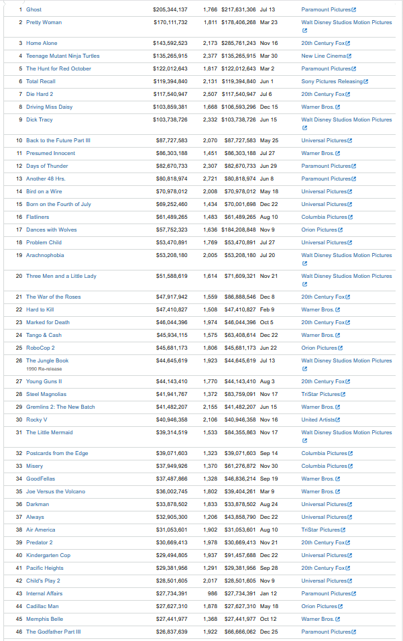This screenshot has height=641, width=403.
Task: Click Days of Thunder title link
Action: pos(47,166)
